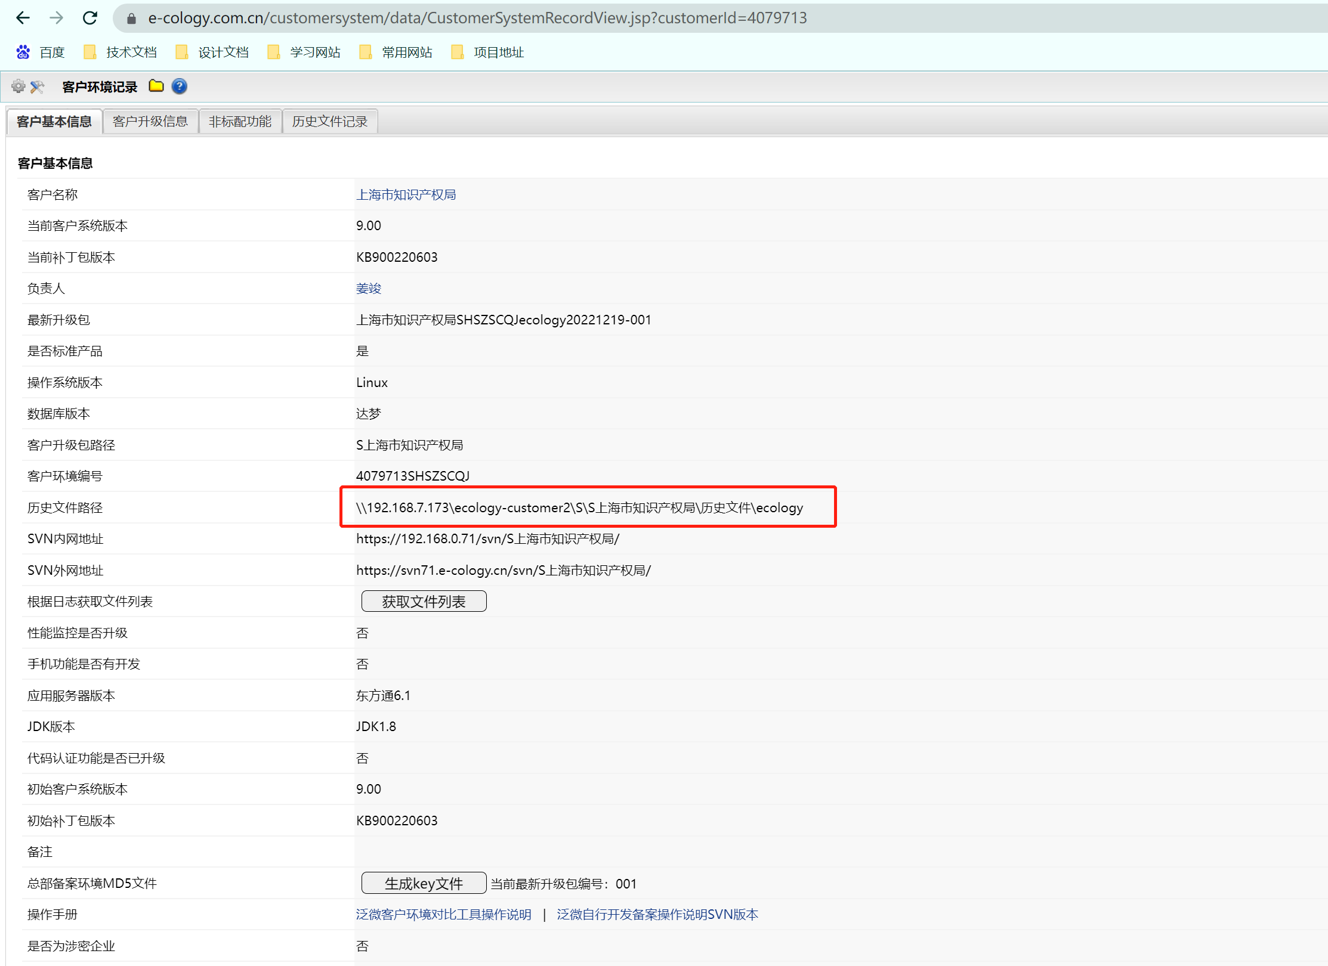The width and height of the screenshot is (1328, 966).
Task: Open the 上海市知识产权局 customer link
Action: pos(406,195)
